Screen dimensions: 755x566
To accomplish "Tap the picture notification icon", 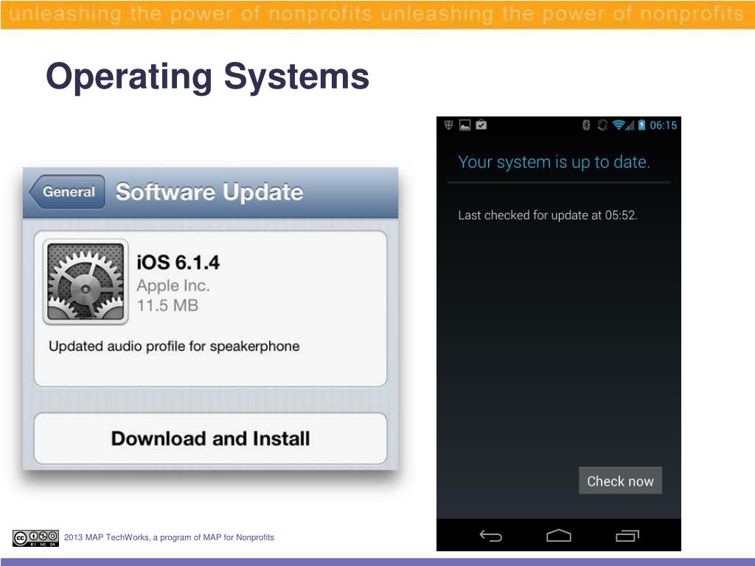I will [x=465, y=125].
